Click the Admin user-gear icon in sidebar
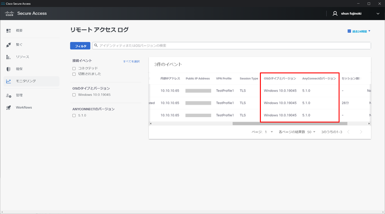This screenshot has width=385, height=214. (x=9, y=95)
